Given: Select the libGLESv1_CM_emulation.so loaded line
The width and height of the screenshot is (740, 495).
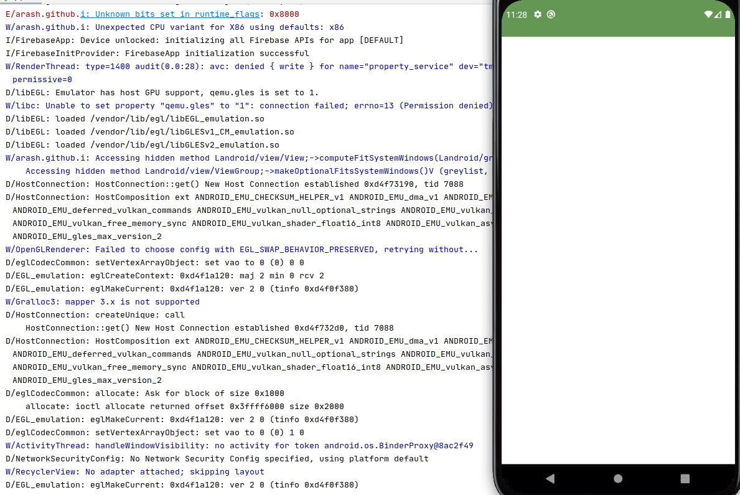Looking at the screenshot, I should pos(149,132).
